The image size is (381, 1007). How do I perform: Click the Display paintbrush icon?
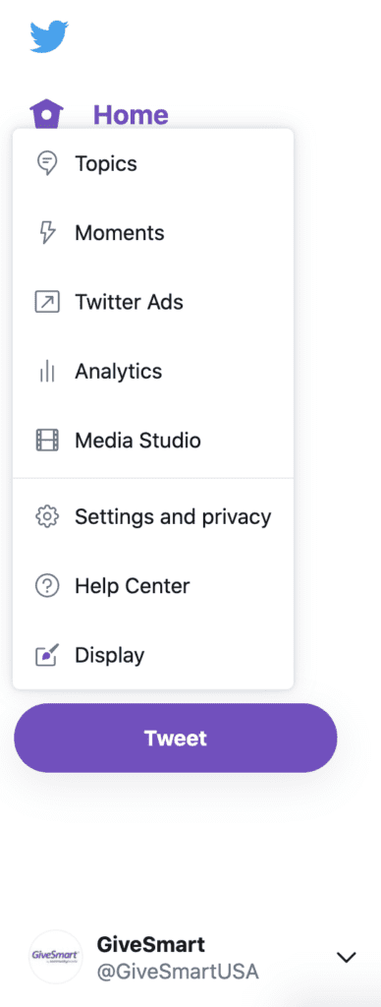click(x=47, y=655)
